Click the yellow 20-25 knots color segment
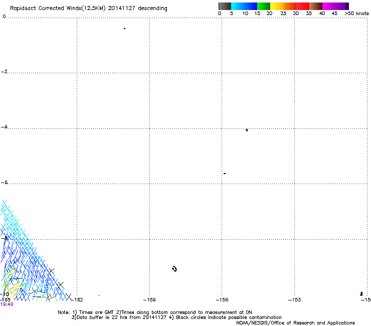 point(277,6)
